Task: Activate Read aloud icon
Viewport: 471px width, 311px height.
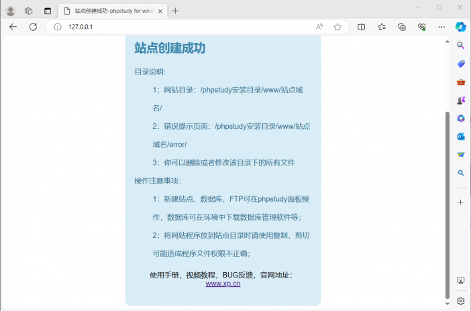Action: (319, 27)
